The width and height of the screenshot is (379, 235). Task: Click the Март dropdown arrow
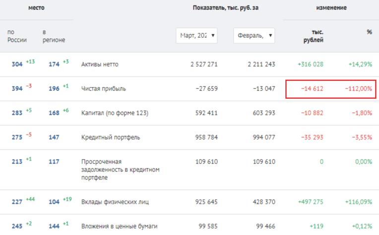point(213,35)
